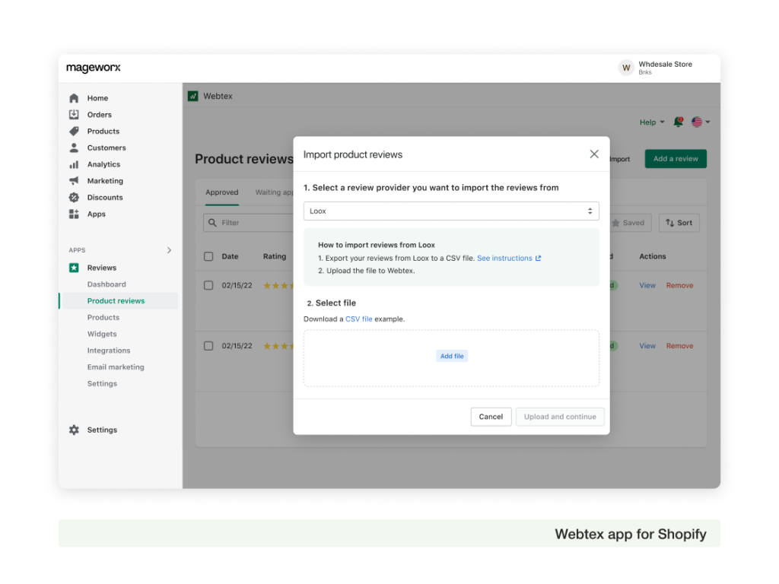Viewport: 779px width, 584px height.
Task: Click the Settings gear icon at sidebar bottom
Action: point(74,430)
